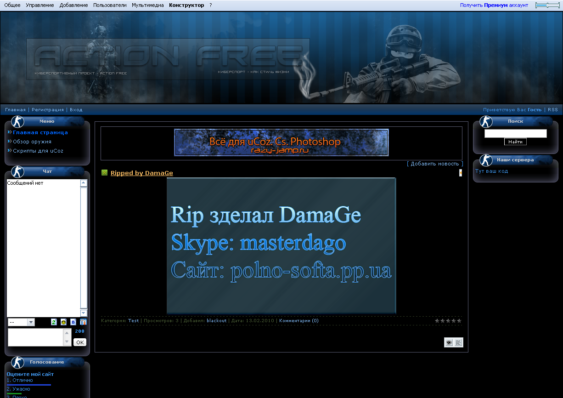Click the search input field
This screenshot has height=398, width=563.
click(x=516, y=134)
